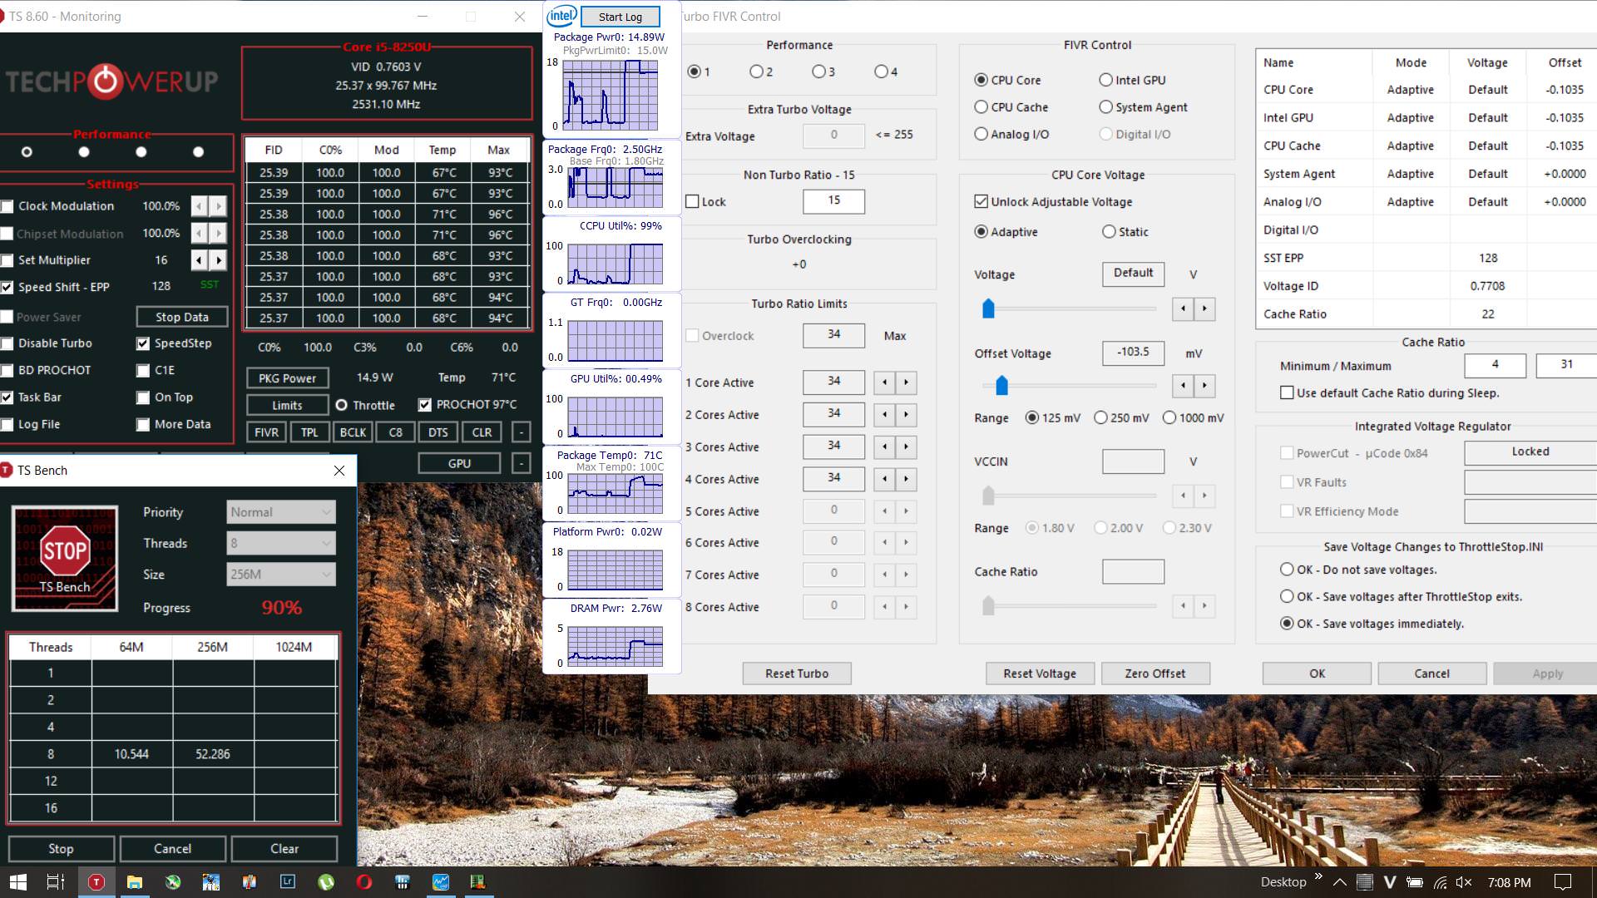
Task: Open the Priority dropdown in TS Bench
Action: point(280,512)
